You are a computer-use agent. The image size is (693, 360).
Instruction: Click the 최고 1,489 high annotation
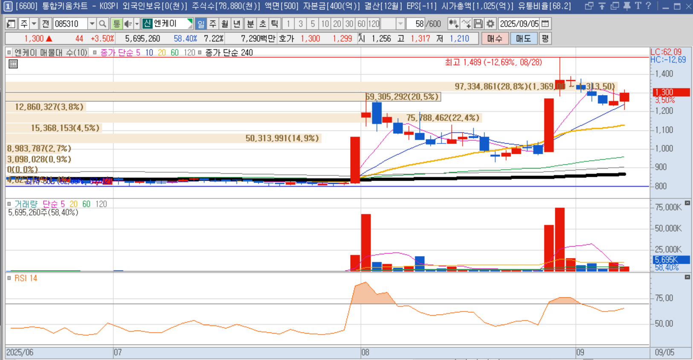[x=493, y=62]
